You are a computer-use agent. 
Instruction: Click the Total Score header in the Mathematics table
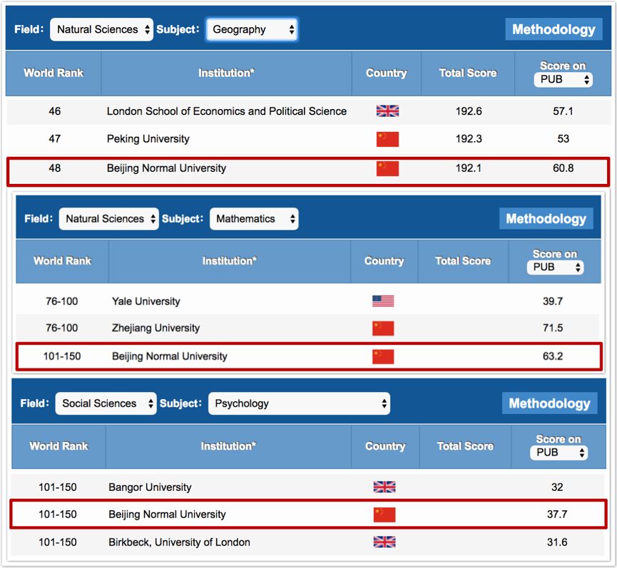click(463, 261)
